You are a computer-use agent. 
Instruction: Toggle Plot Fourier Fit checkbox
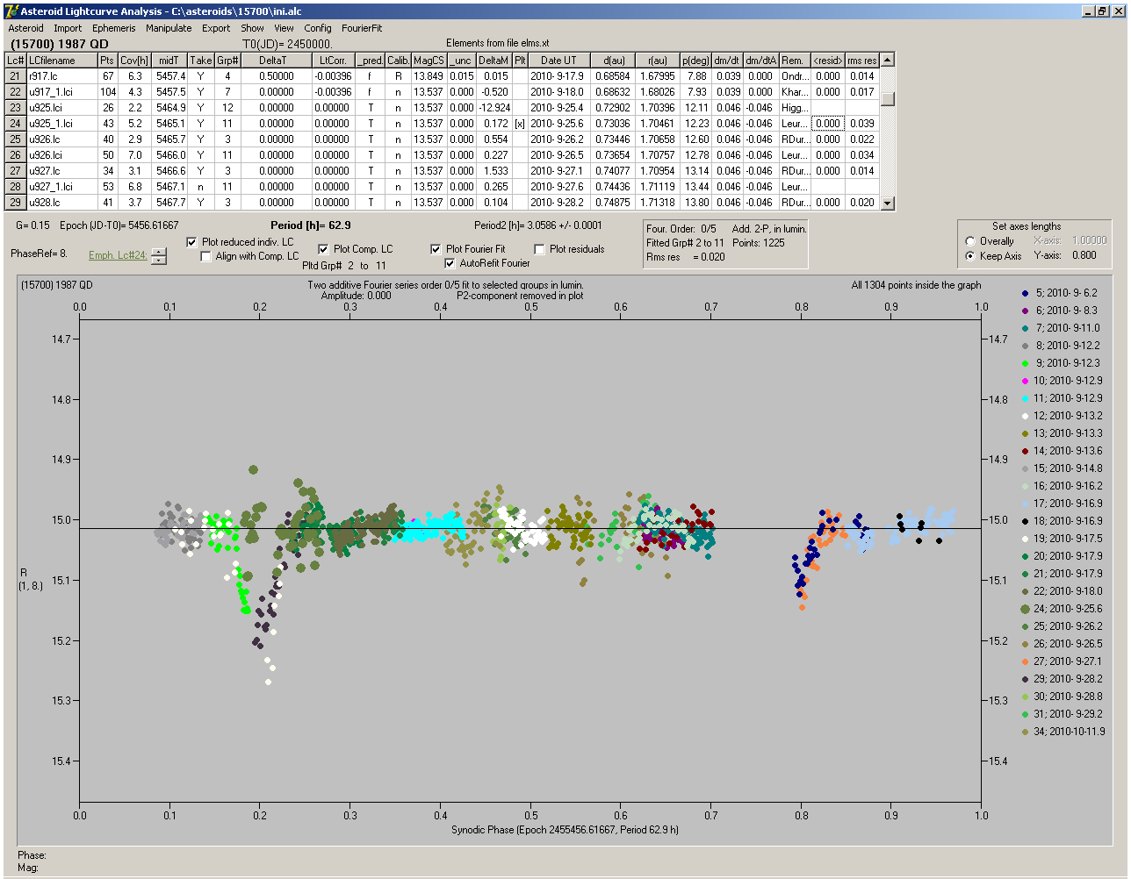pos(436,249)
